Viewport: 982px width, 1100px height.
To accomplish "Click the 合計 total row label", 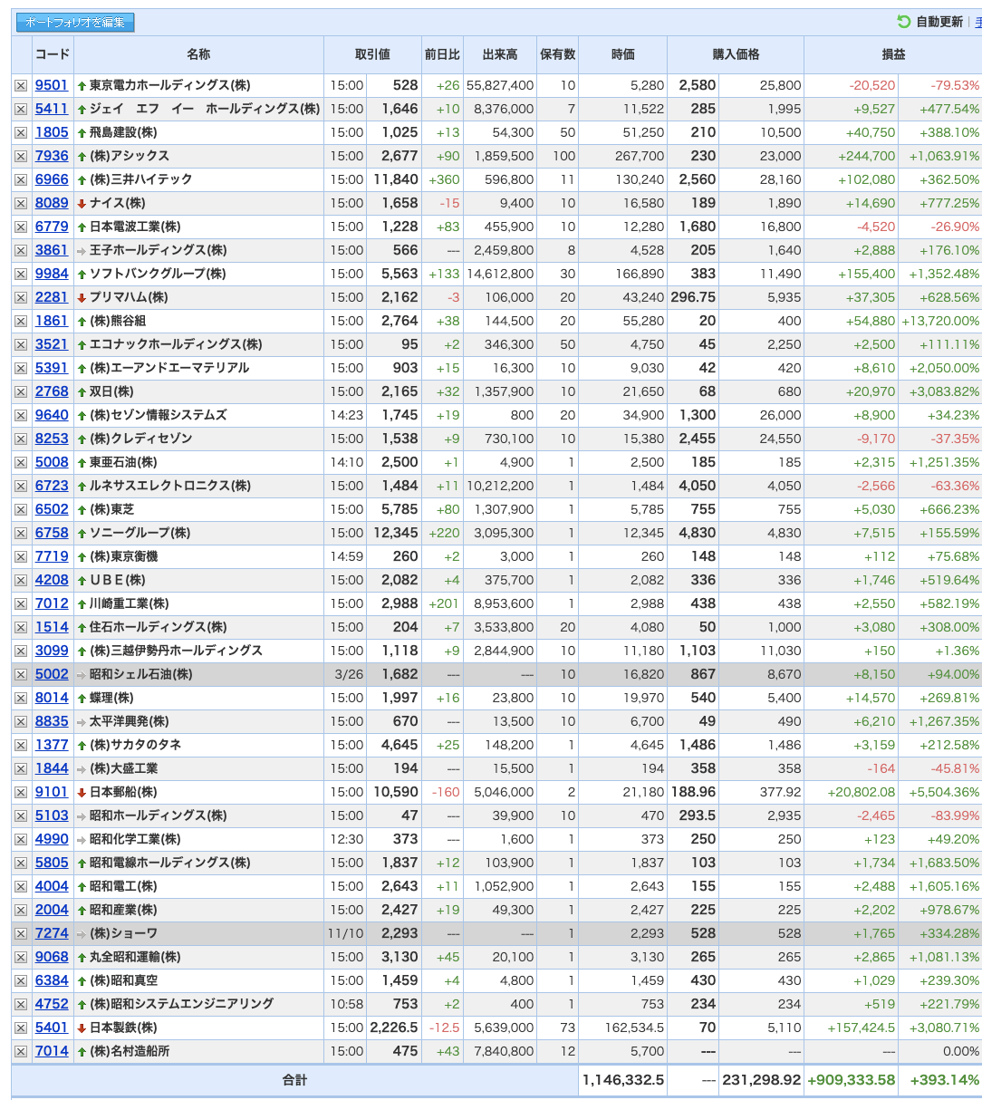I will click(x=294, y=1080).
